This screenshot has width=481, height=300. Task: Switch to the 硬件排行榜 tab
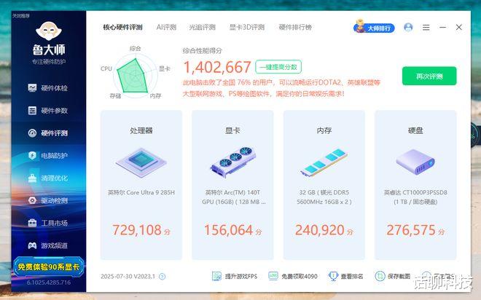coord(295,27)
